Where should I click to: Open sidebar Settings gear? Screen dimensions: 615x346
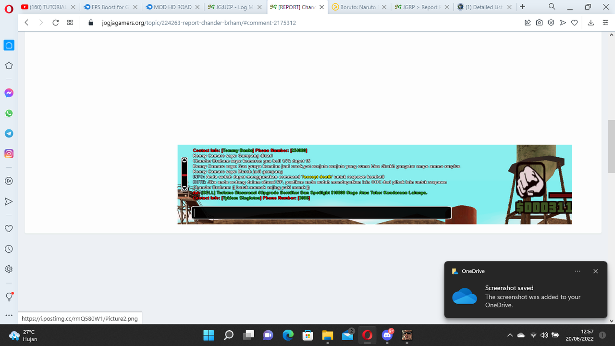pyautogui.click(x=9, y=269)
